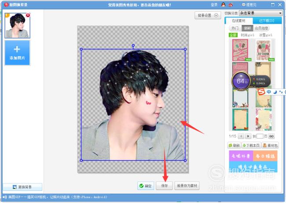The height and width of the screenshot is (203, 286).
Task: Remove the thumbnail using its red X badge
Action: pos(28,15)
